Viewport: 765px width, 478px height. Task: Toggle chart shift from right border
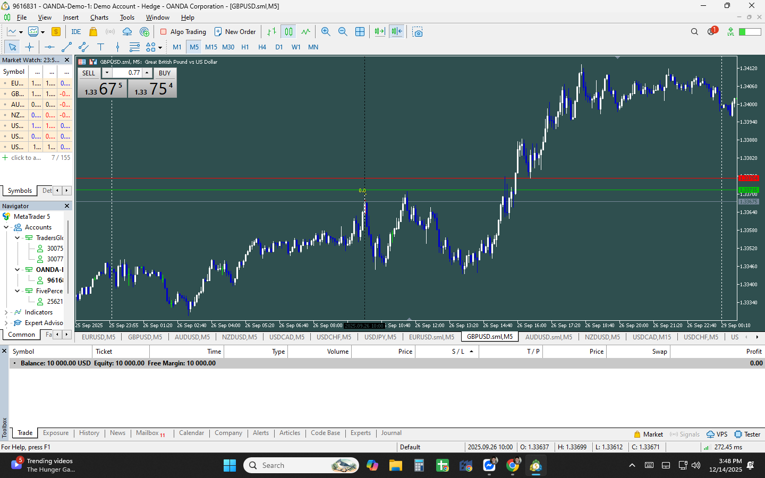point(397,32)
